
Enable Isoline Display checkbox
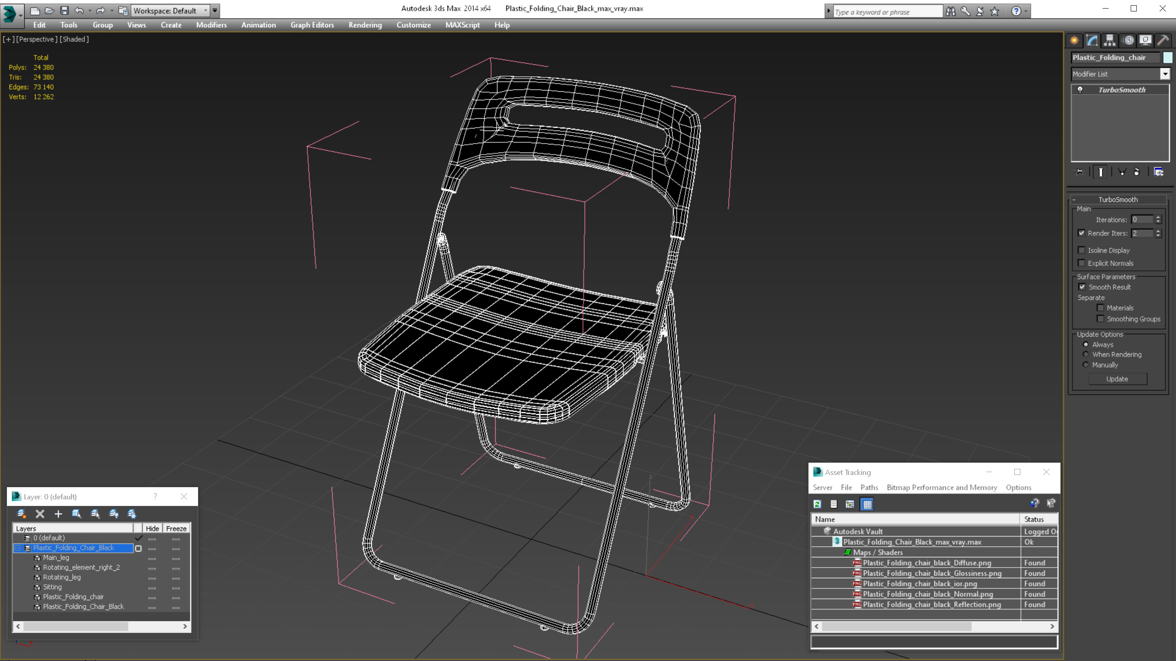pyautogui.click(x=1082, y=250)
